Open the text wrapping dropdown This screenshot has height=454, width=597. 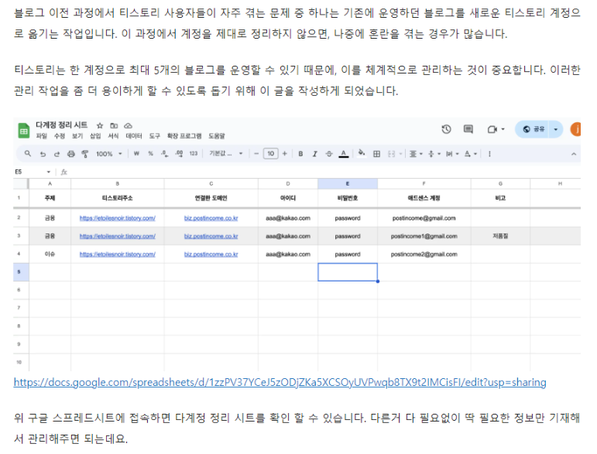[x=452, y=154]
